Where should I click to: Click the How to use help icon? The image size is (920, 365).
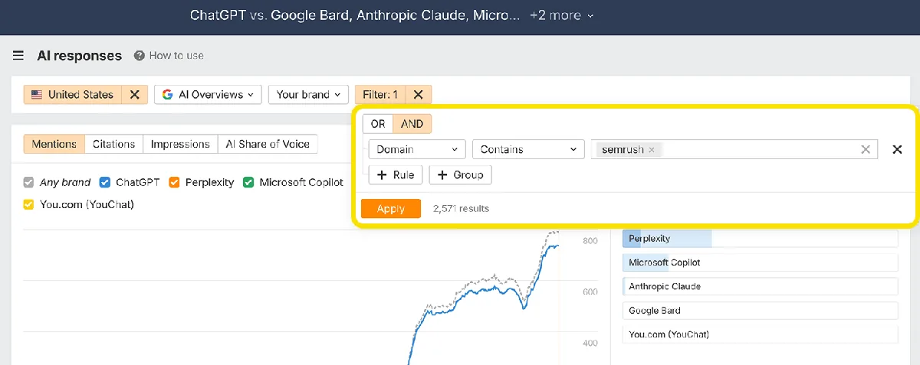(x=139, y=56)
